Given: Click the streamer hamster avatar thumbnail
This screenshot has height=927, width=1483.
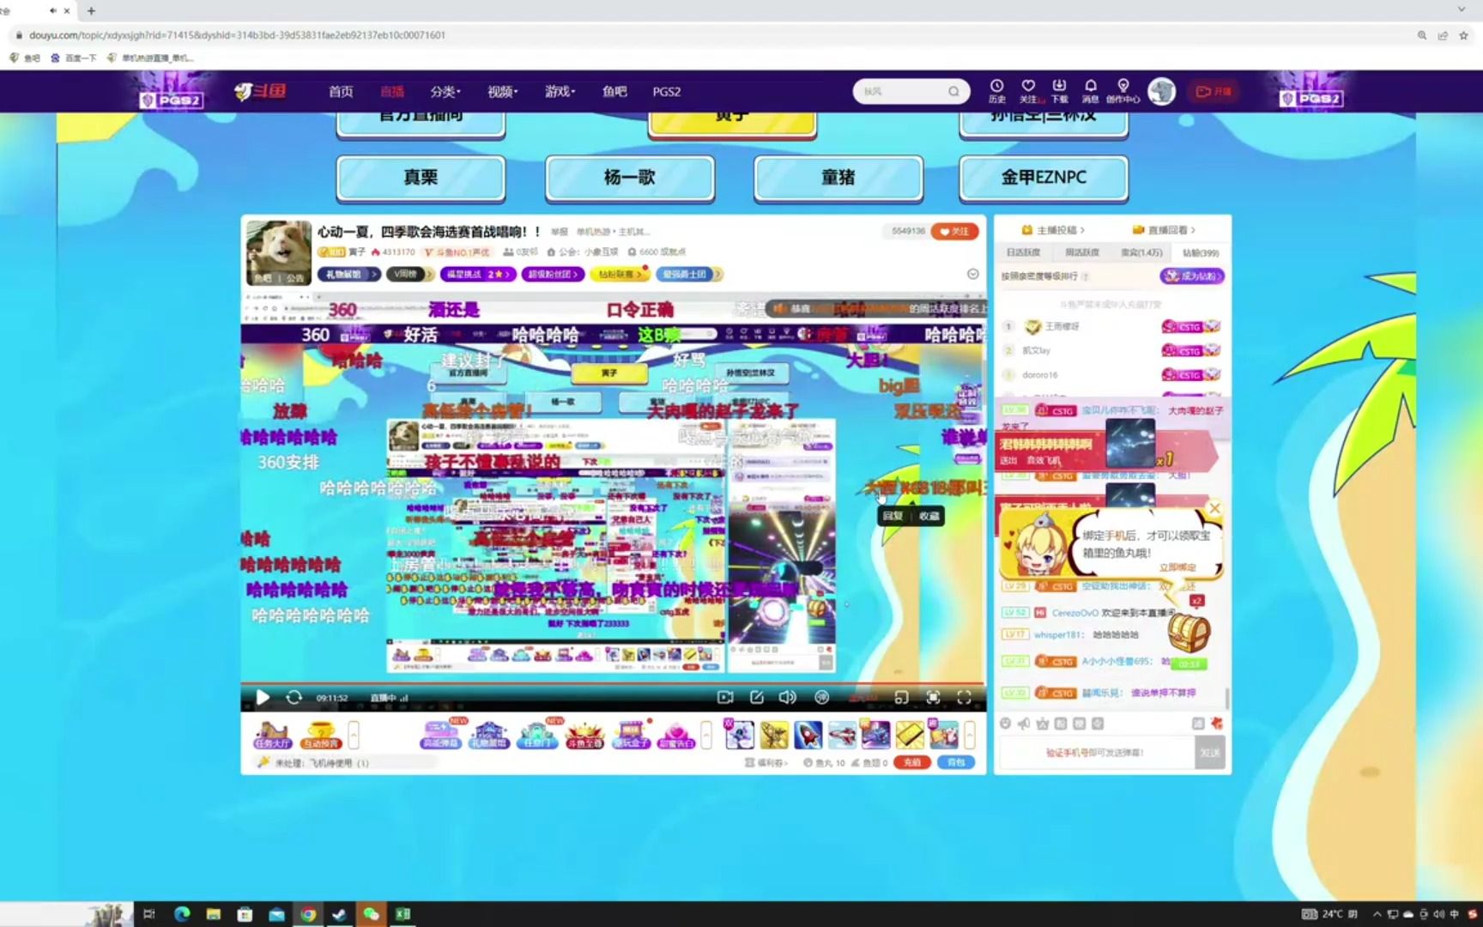Looking at the screenshot, I should coord(278,251).
